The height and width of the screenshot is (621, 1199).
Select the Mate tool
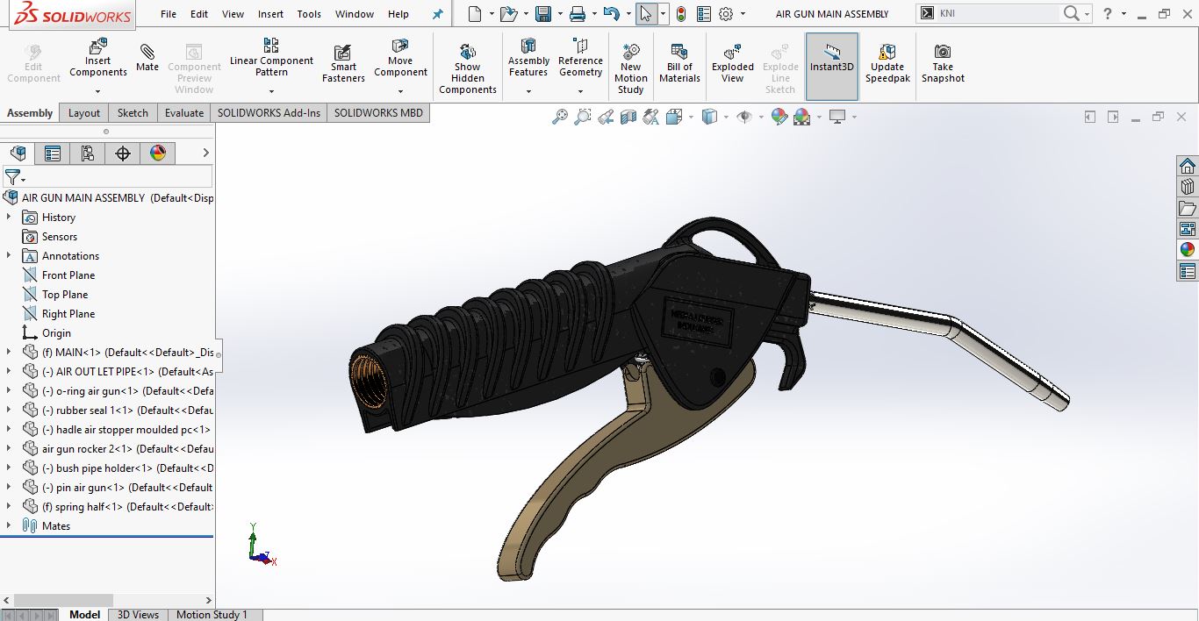tap(147, 58)
